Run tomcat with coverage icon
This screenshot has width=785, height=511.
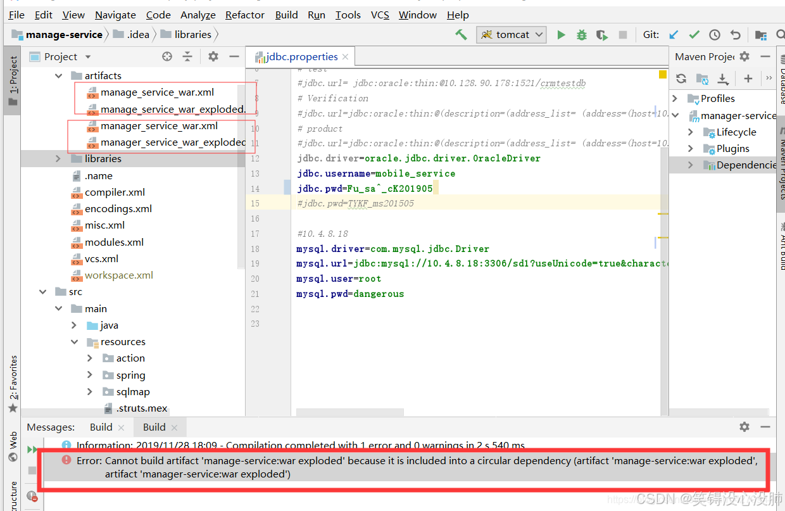coord(602,35)
